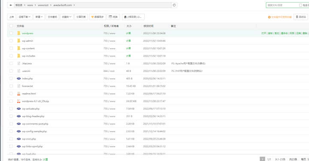Screen dimensions: 309x161
Task: Click the license.txt file icon
Action: (19, 86)
